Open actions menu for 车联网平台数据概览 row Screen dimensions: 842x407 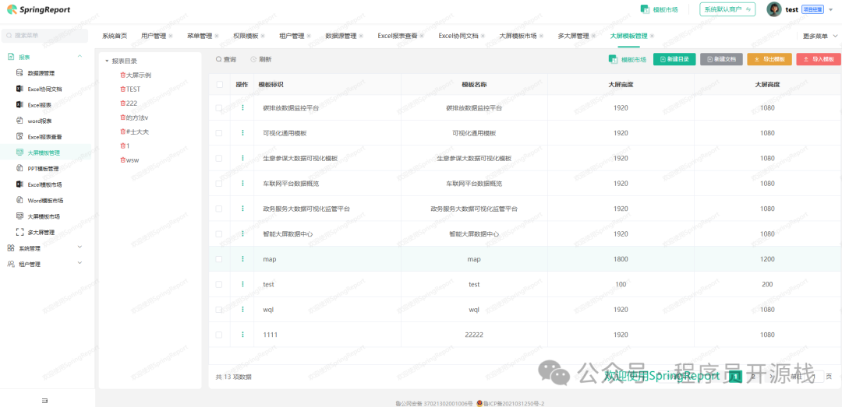click(242, 184)
